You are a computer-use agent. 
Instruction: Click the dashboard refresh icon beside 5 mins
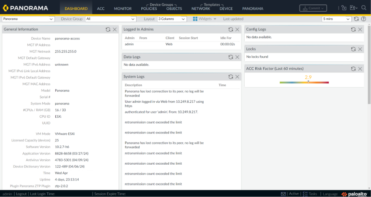pyautogui.click(x=356, y=19)
